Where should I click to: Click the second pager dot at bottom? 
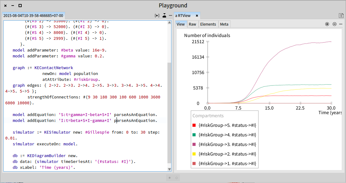point(176,177)
